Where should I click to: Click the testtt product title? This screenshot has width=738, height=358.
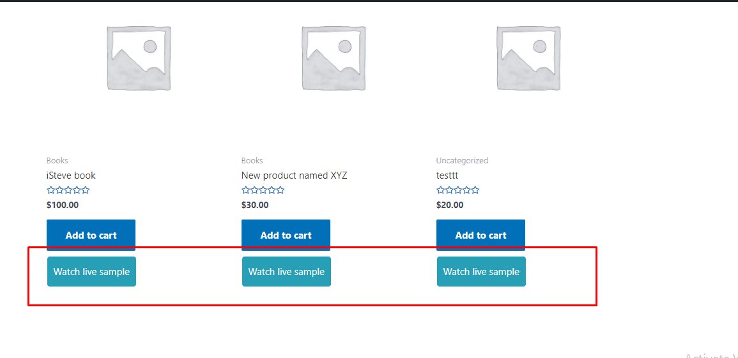447,175
